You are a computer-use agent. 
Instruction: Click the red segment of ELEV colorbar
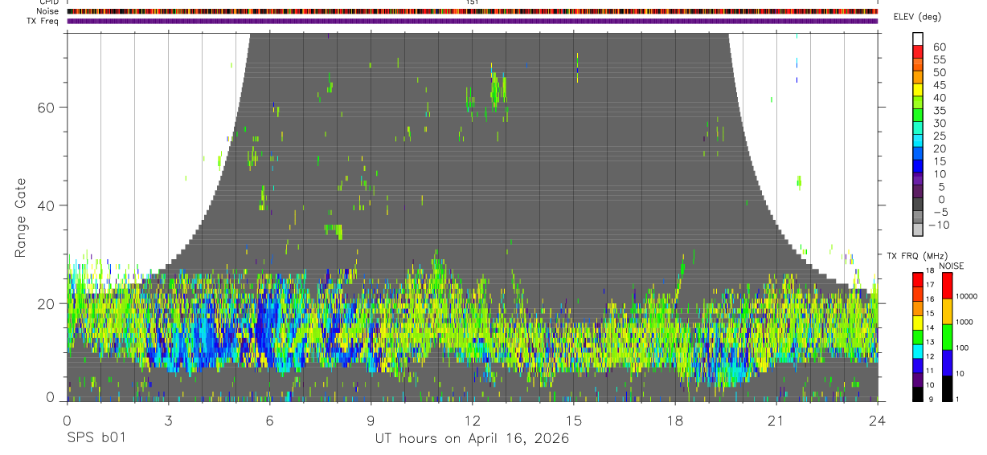[918, 51]
